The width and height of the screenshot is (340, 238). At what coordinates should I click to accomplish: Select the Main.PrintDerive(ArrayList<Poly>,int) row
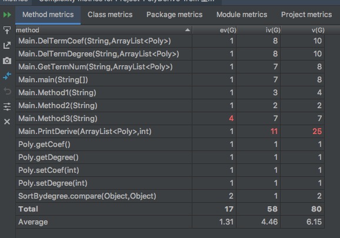click(x=170, y=132)
